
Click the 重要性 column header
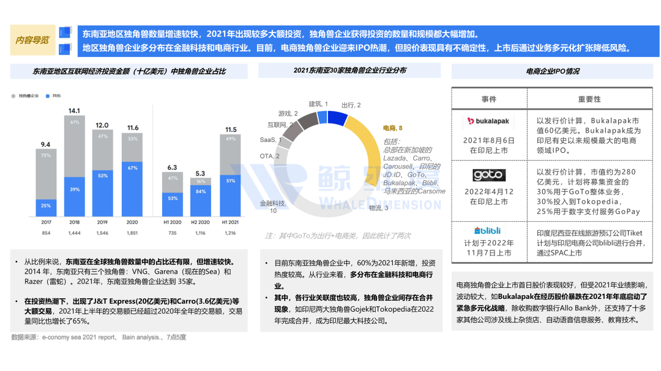coord(589,99)
